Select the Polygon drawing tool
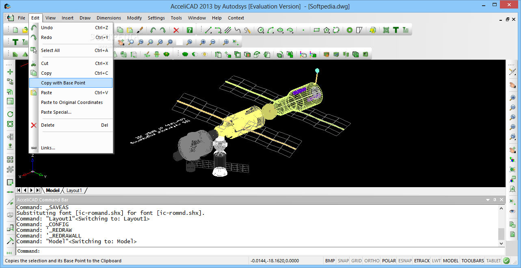The image size is (521, 268). click(326, 30)
